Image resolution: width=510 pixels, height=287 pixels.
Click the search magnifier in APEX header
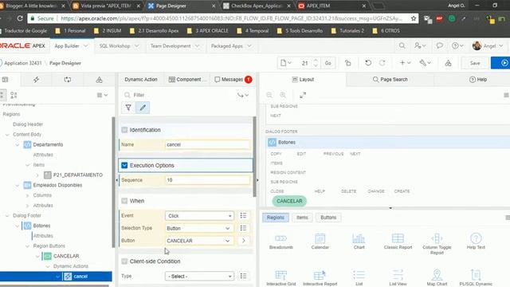pyautogui.click(x=402, y=46)
